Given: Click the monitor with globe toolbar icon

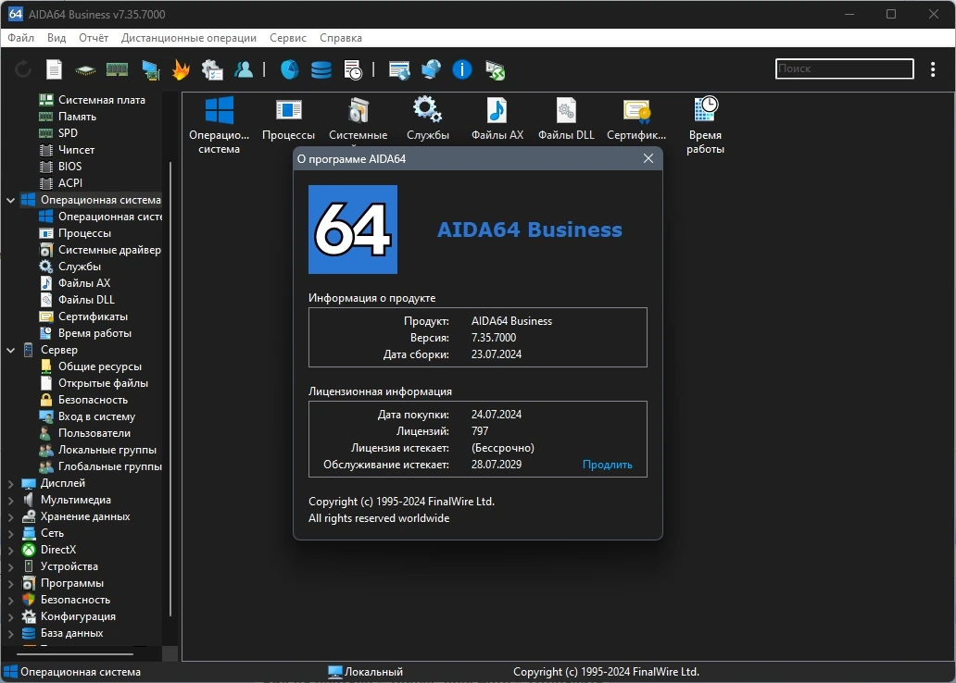Looking at the screenshot, I should pos(431,69).
